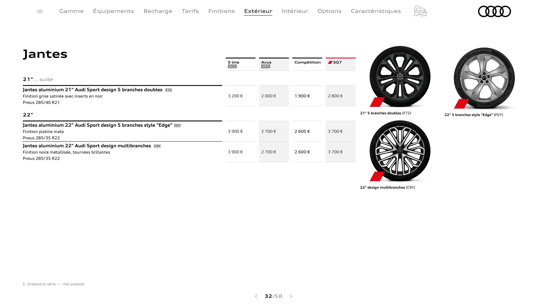Open the Options tab

pos(329,11)
